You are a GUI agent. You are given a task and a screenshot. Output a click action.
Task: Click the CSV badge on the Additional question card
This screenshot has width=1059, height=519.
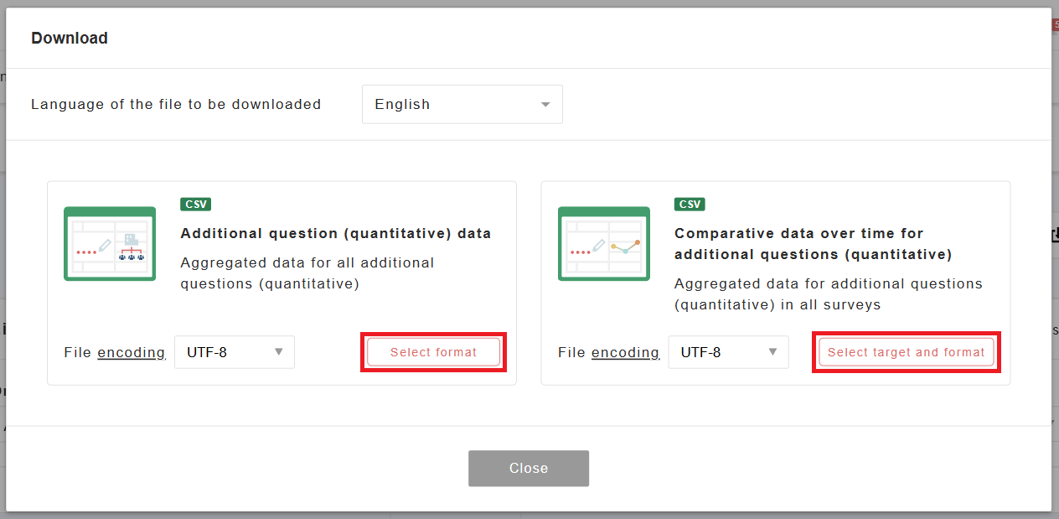pyautogui.click(x=195, y=204)
